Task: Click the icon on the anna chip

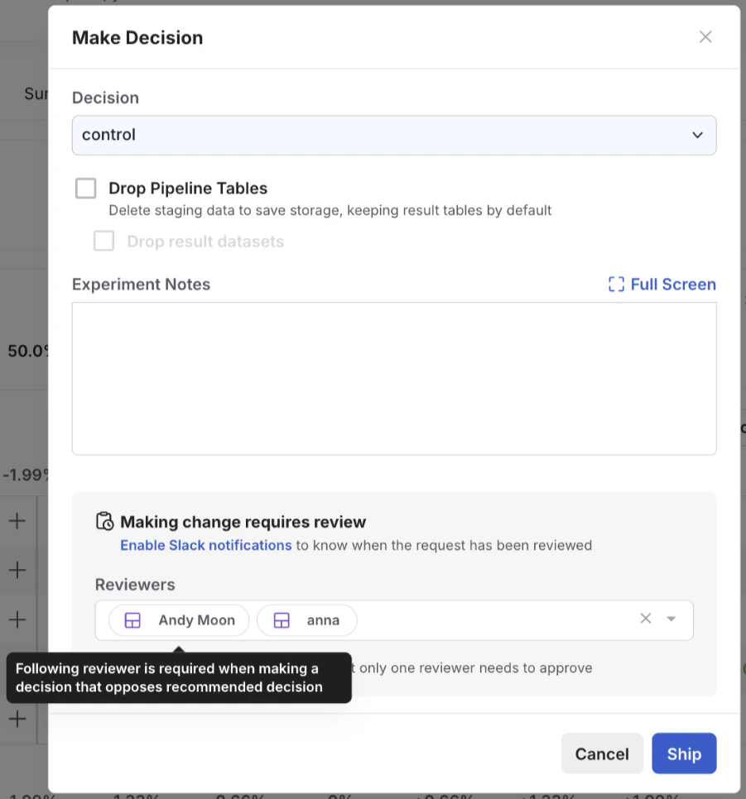Action: coord(282,620)
